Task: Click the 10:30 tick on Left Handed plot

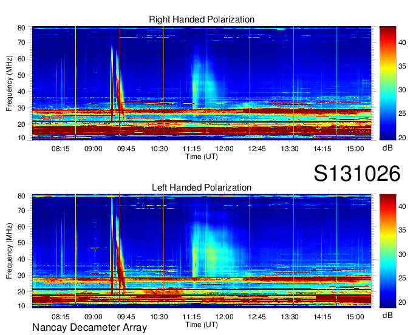Action: click(x=159, y=317)
